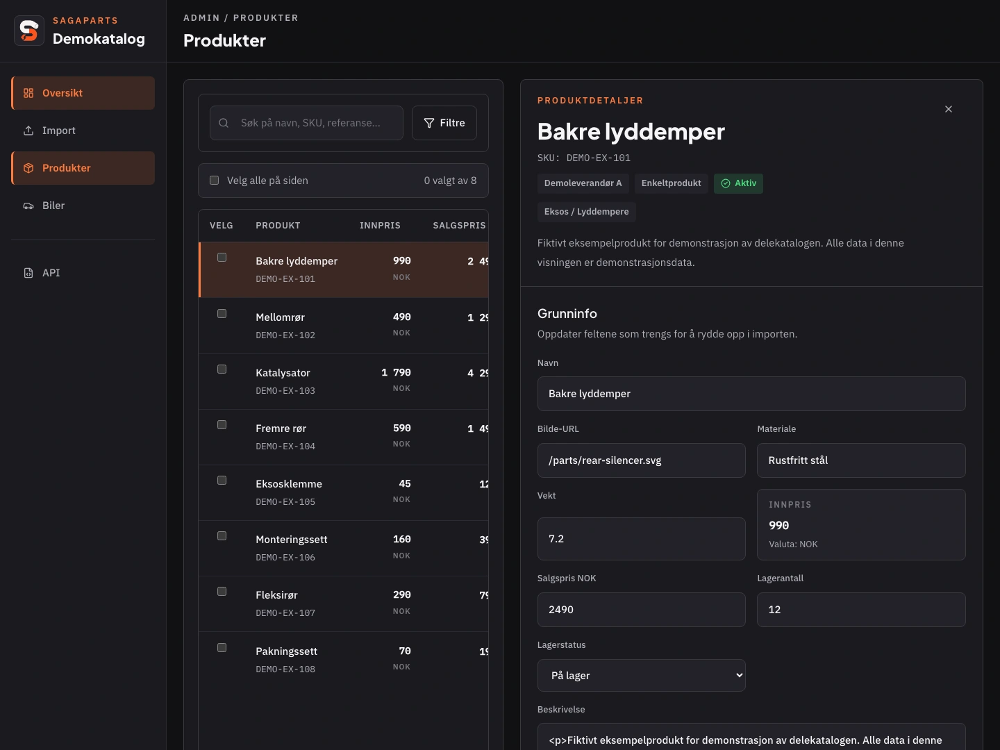Click the Bilde-URL input field
The height and width of the screenshot is (750, 1000).
[x=642, y=460]
